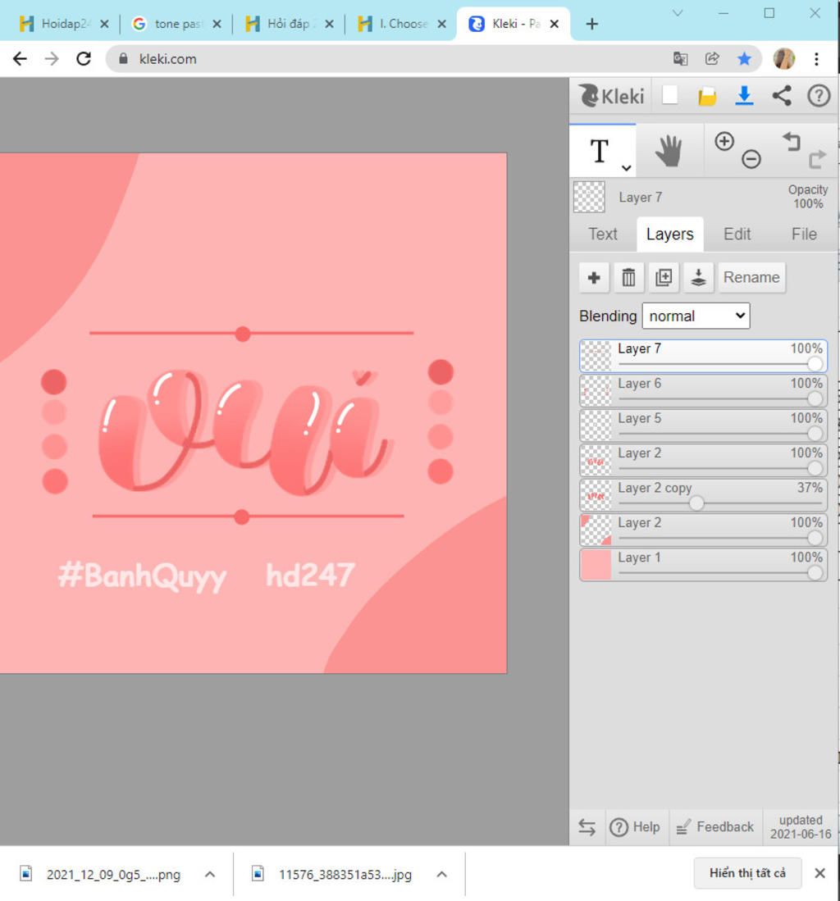Image resolution: width=840 pixels, height=901 pixels.
Task: Close the Kleki browser tab
Action: click(555, 24)
